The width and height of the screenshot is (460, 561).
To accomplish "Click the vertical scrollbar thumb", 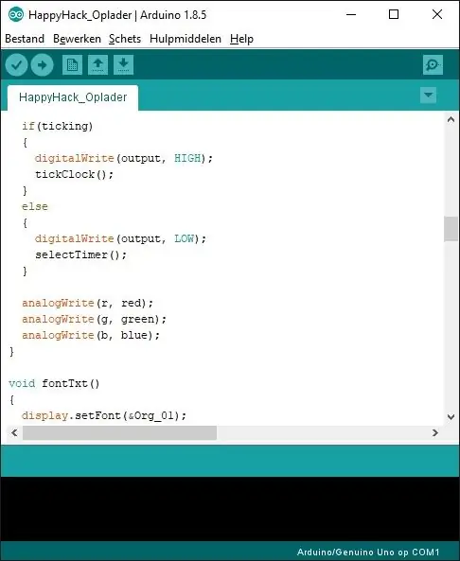I will [x=451, y=229].
